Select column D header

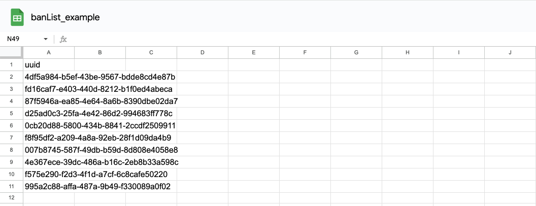(x=203, y=52)
